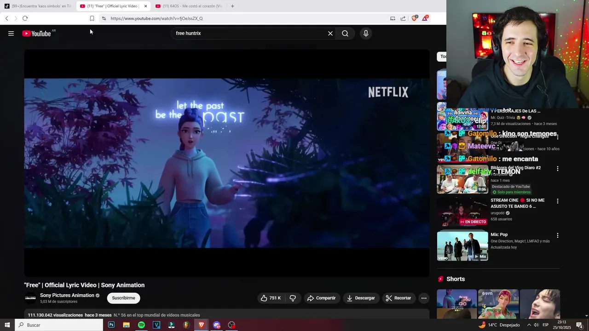Open the YouTube hamburger guide menu
This screenshot has width=589, height=331.
pos(11,33)
